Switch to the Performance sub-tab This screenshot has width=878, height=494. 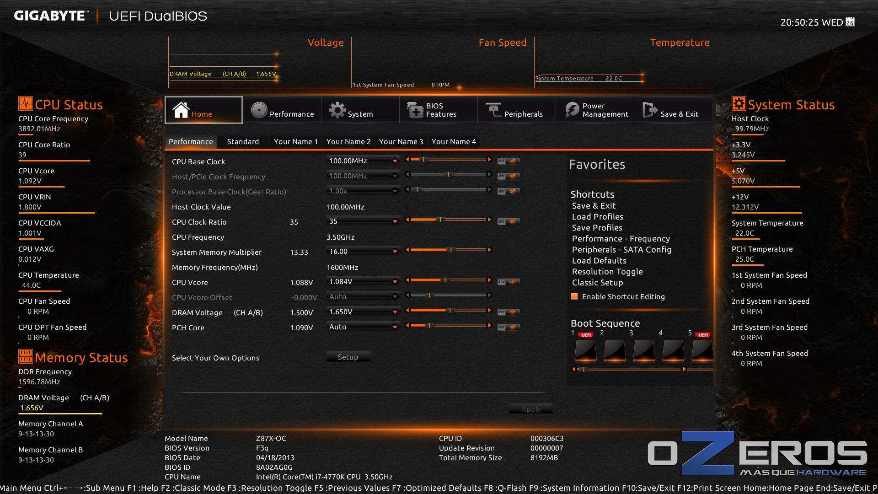(191, 141)
